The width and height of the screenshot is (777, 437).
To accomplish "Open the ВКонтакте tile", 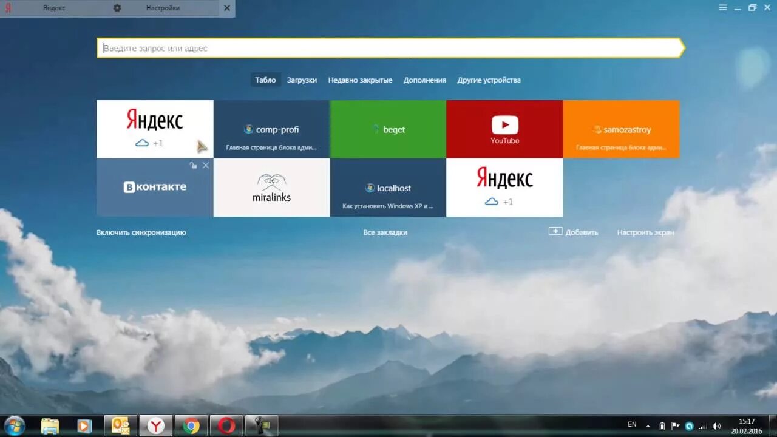I will (155, 187).
